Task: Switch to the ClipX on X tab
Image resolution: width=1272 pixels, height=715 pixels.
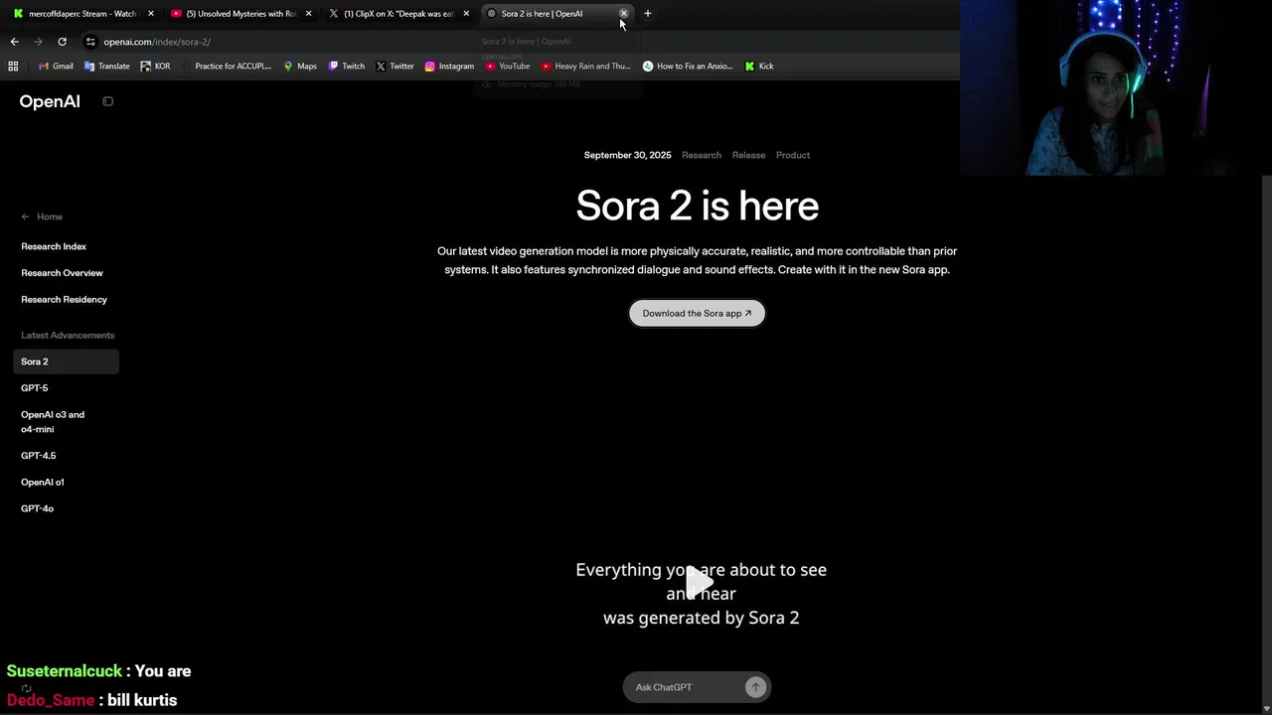Action: point(397,14)
